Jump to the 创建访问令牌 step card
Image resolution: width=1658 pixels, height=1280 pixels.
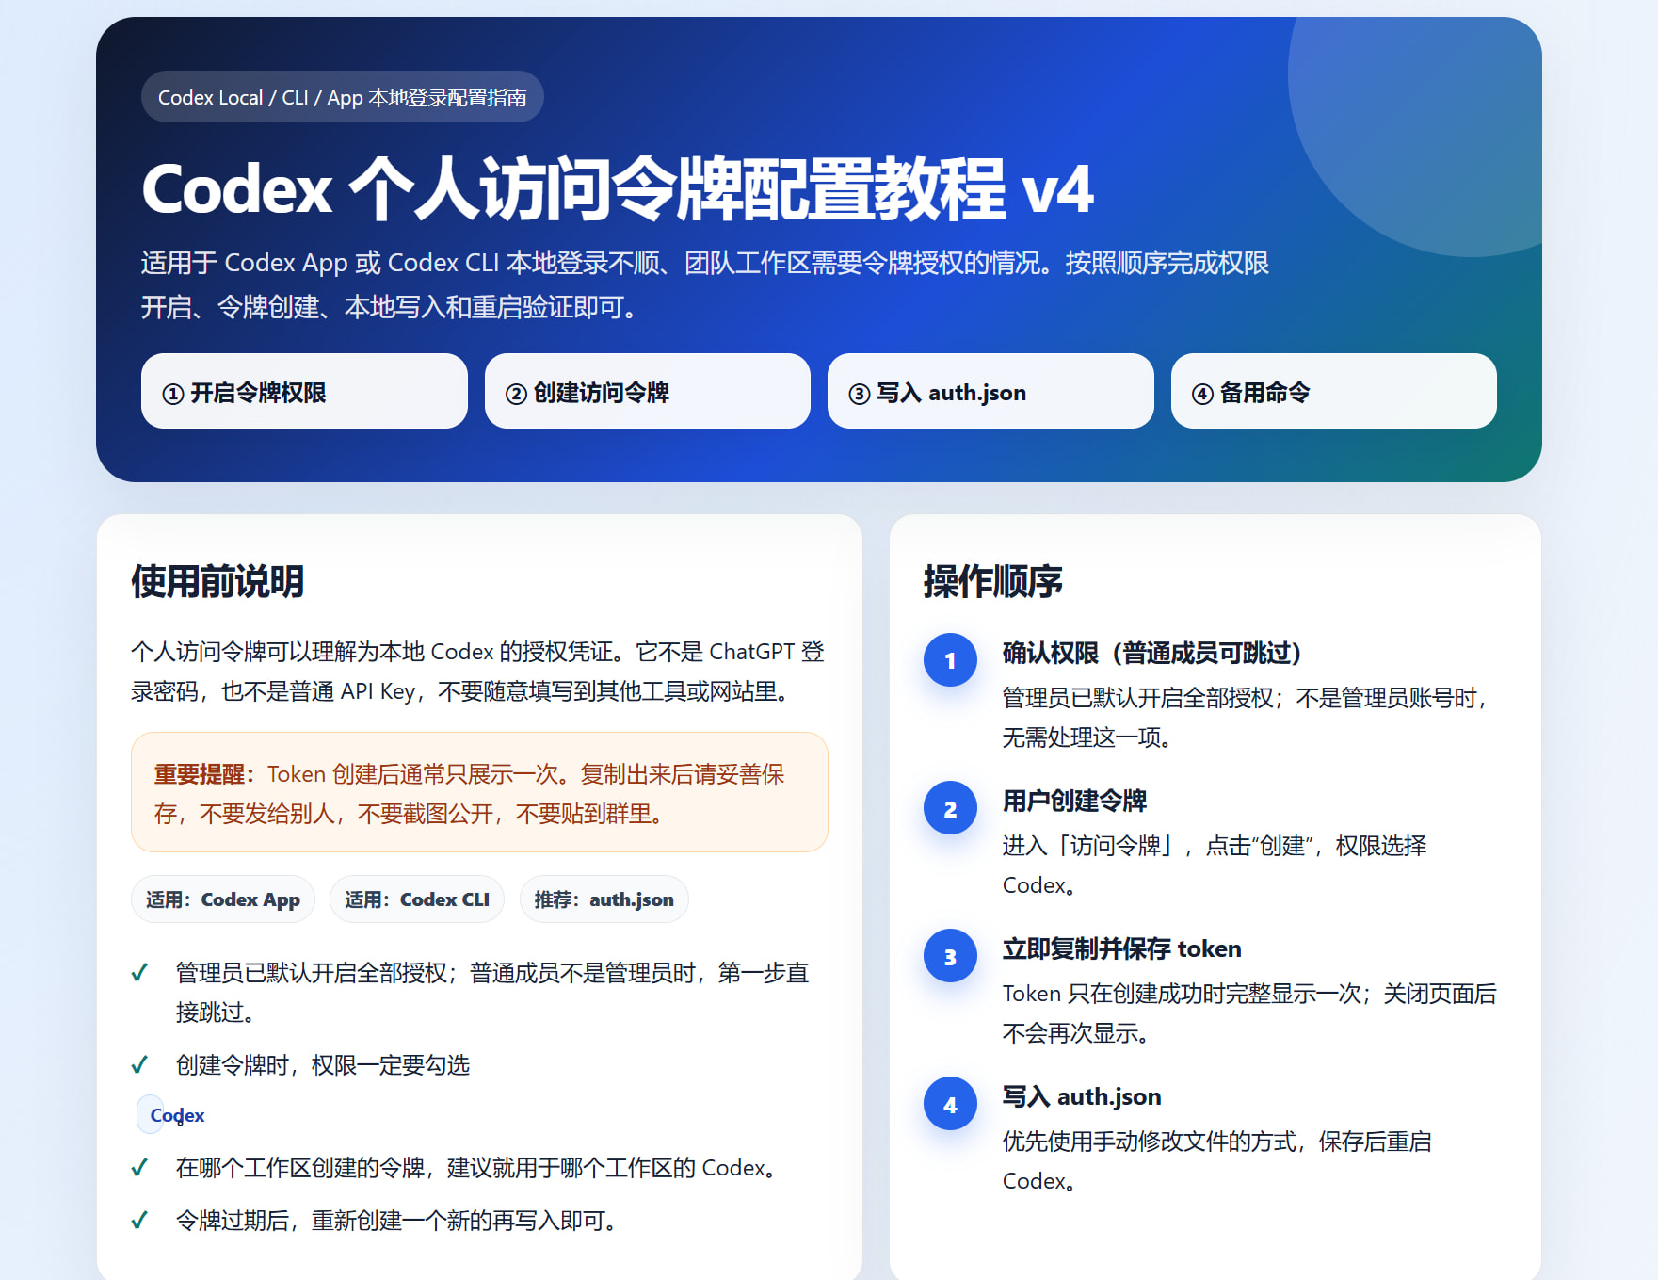pyautogui.click(x=647, y=391)
